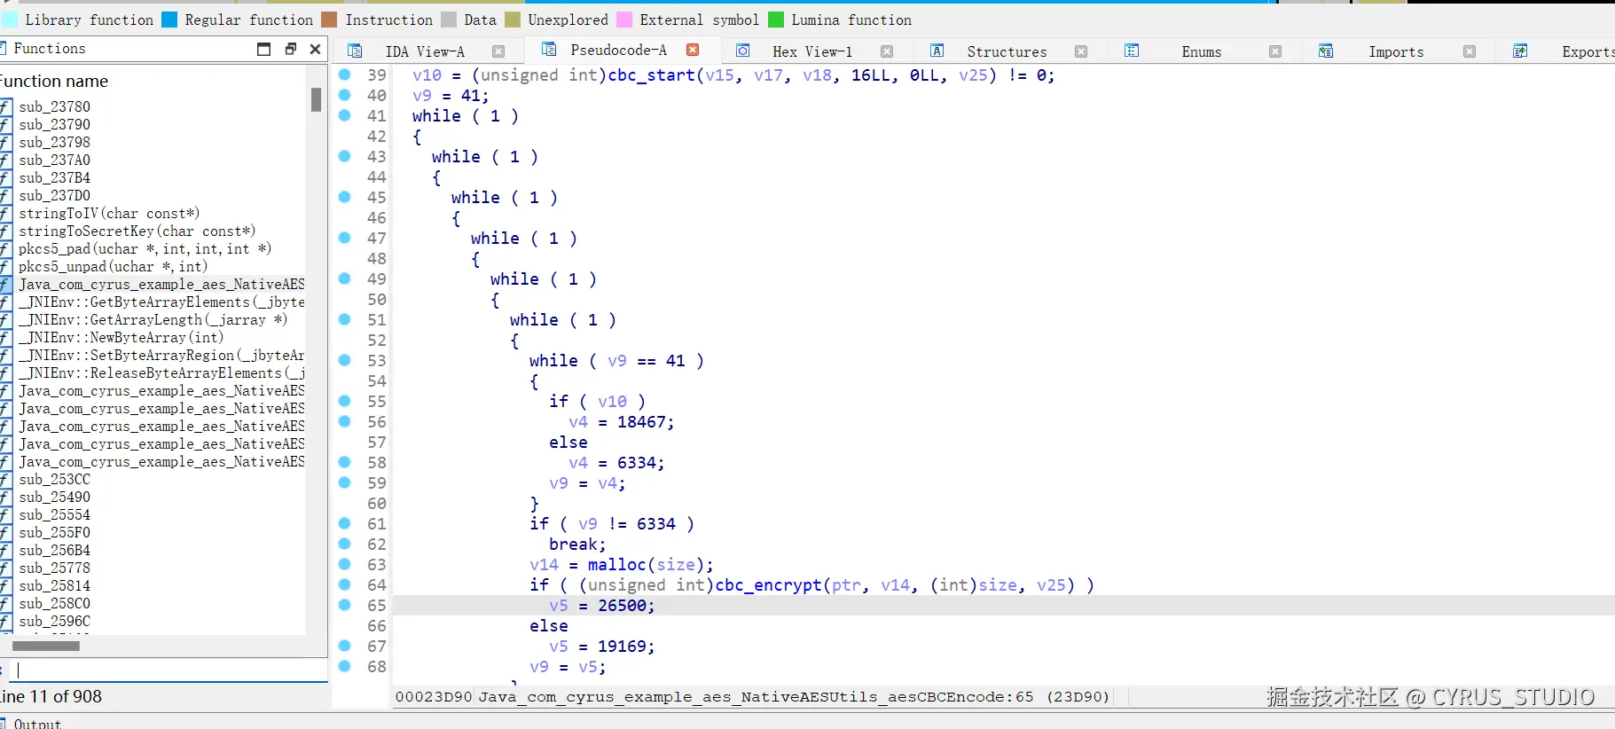This screenshot has width=1615, height=729.
Task: Open the Imports tab
Action: [x=1396, y=51]
